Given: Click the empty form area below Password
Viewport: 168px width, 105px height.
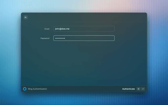Looking at the screenshot, I should [x=84, y=63].
